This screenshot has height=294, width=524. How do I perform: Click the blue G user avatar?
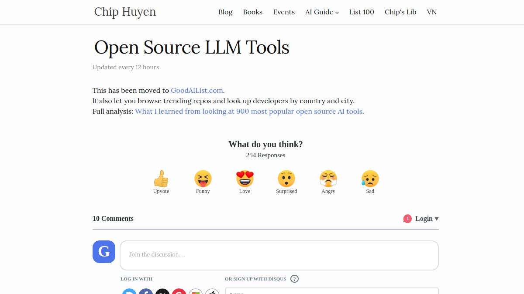click(104, 252)
